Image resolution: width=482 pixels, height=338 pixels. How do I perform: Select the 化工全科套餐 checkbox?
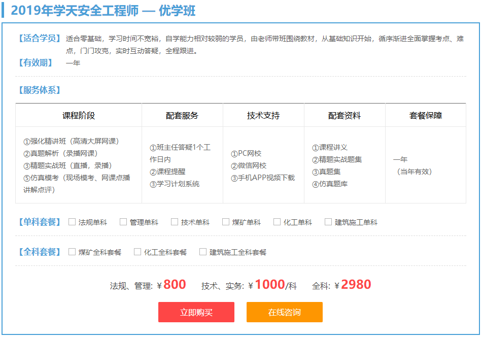click(137, 252)
